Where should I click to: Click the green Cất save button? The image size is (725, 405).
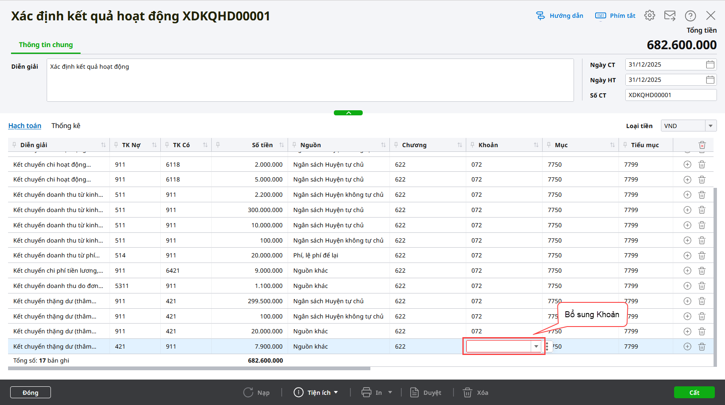coord(694,393)
